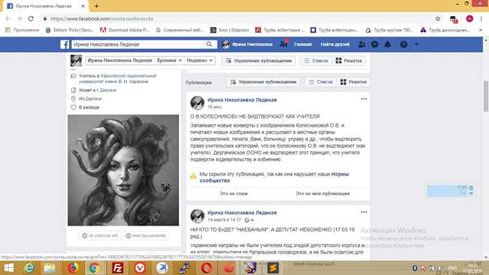Open Дергачи link in Из line
Screen dimensions: 489x275
point(93,99)
